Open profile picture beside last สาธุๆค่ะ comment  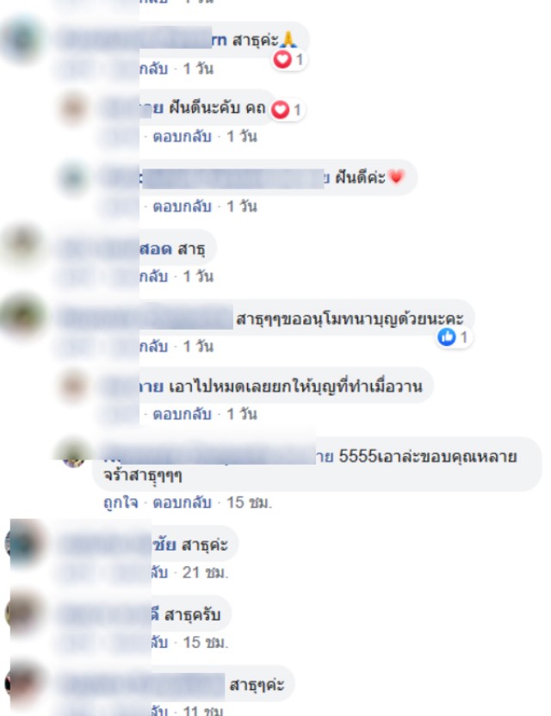coord(23,683)
